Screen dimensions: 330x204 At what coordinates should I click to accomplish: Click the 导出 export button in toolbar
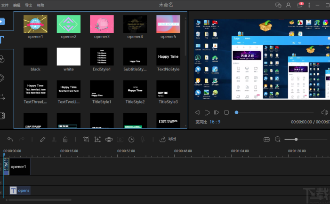point(168,139)
